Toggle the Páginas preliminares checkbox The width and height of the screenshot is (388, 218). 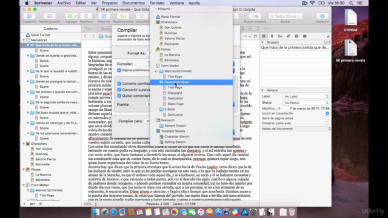coord(119,70)
